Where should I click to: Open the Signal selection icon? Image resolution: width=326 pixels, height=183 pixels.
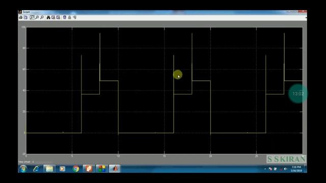75,17
